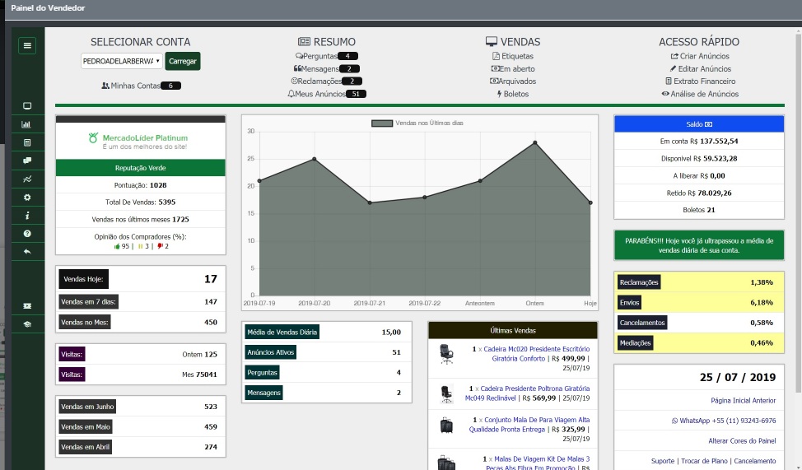Click the Anúncios Ativos label

tap(271, 352)
